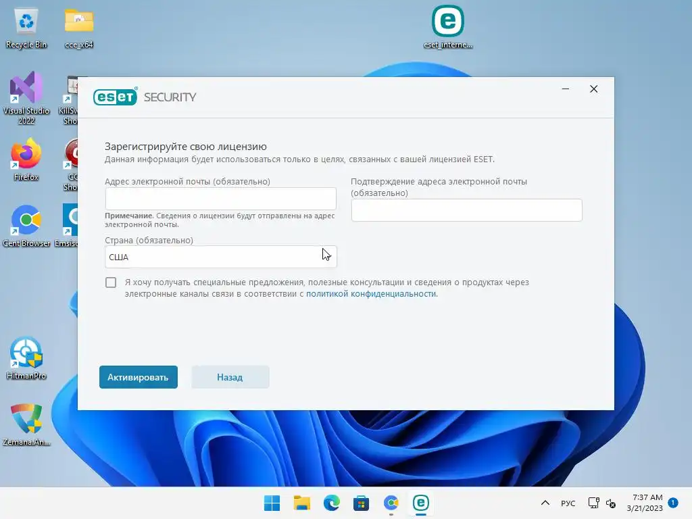Viewport: 692px width, 519px height.
Task: Open Cent Browser desktop shortcut
Action: (x=26, y=226)
